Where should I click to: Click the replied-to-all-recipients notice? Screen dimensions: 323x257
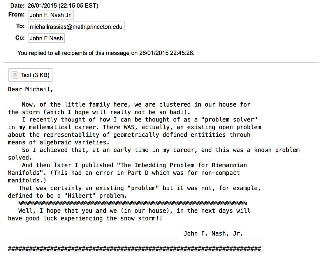106,53
